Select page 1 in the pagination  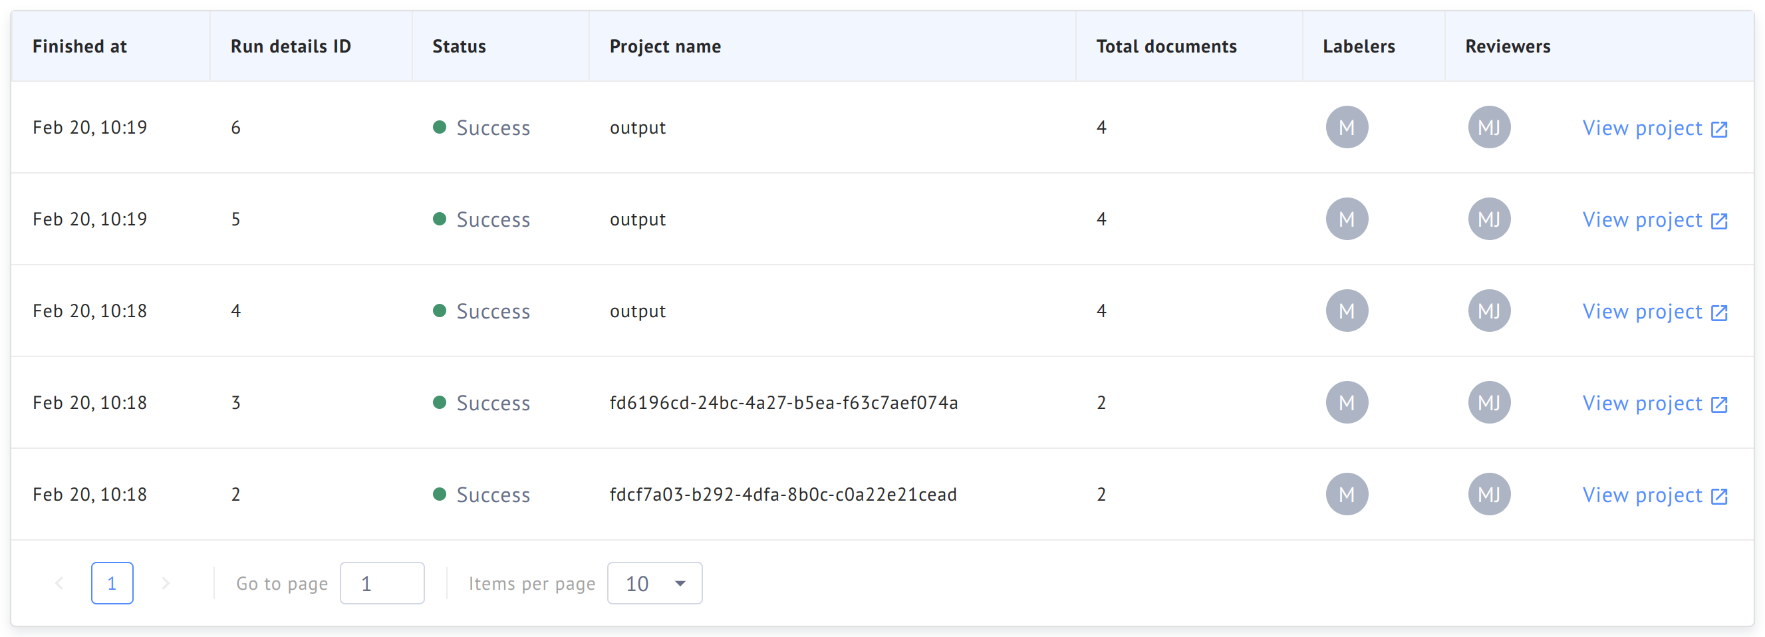point(112,583)
